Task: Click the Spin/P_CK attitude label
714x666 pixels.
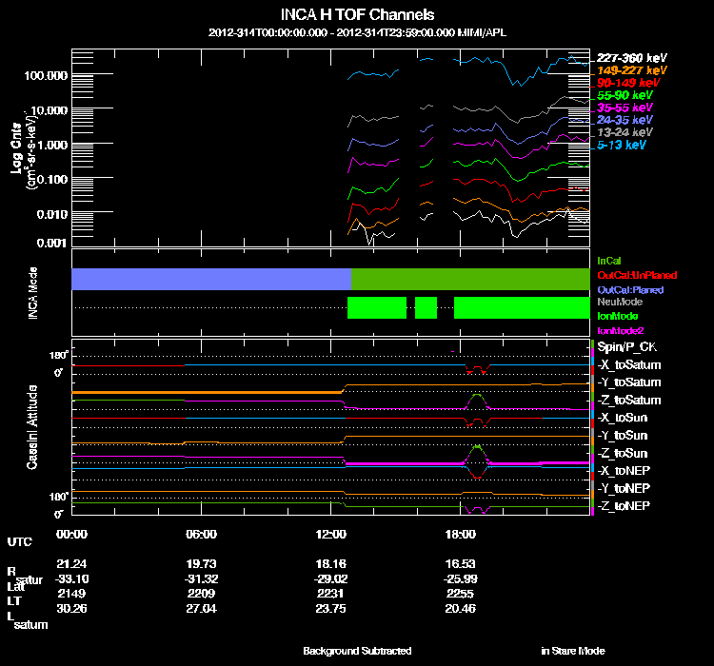Action: click(626, 347)
